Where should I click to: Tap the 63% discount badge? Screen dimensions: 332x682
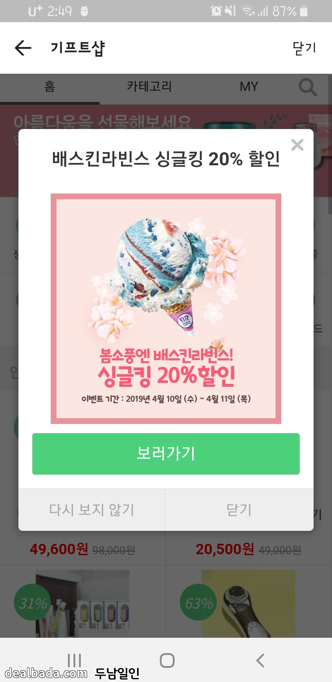coord(198,602)
